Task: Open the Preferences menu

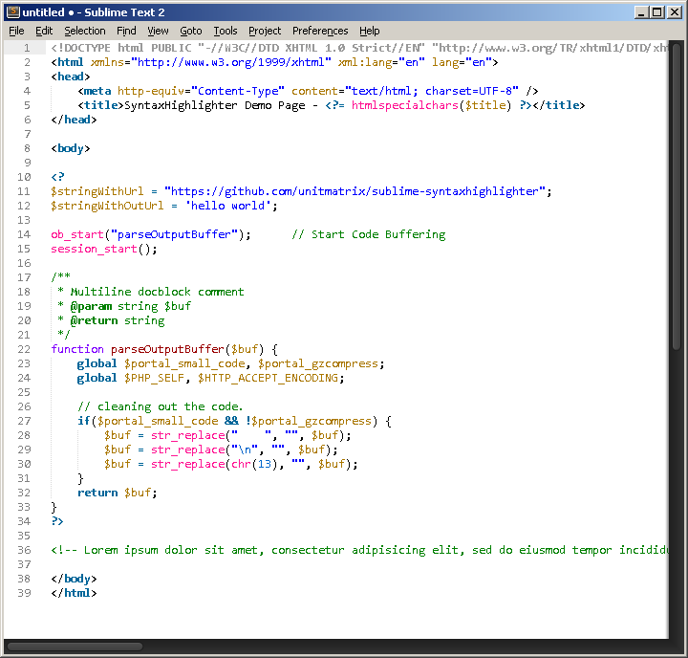Action: (320, 31)
